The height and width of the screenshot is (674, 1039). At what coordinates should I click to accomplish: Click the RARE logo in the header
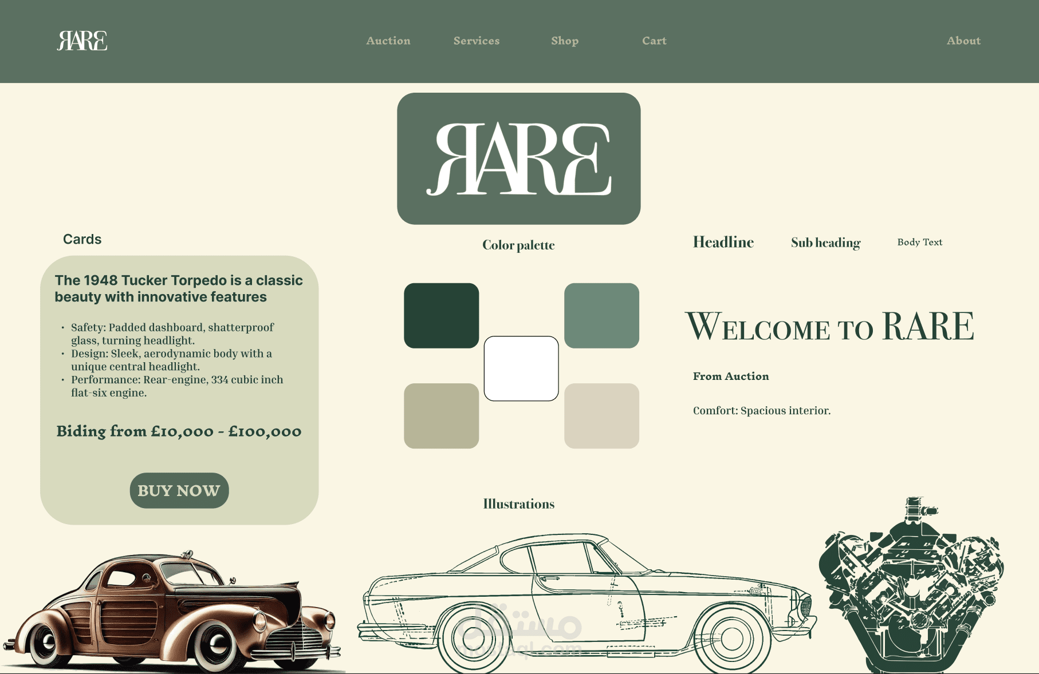(82, 41)
